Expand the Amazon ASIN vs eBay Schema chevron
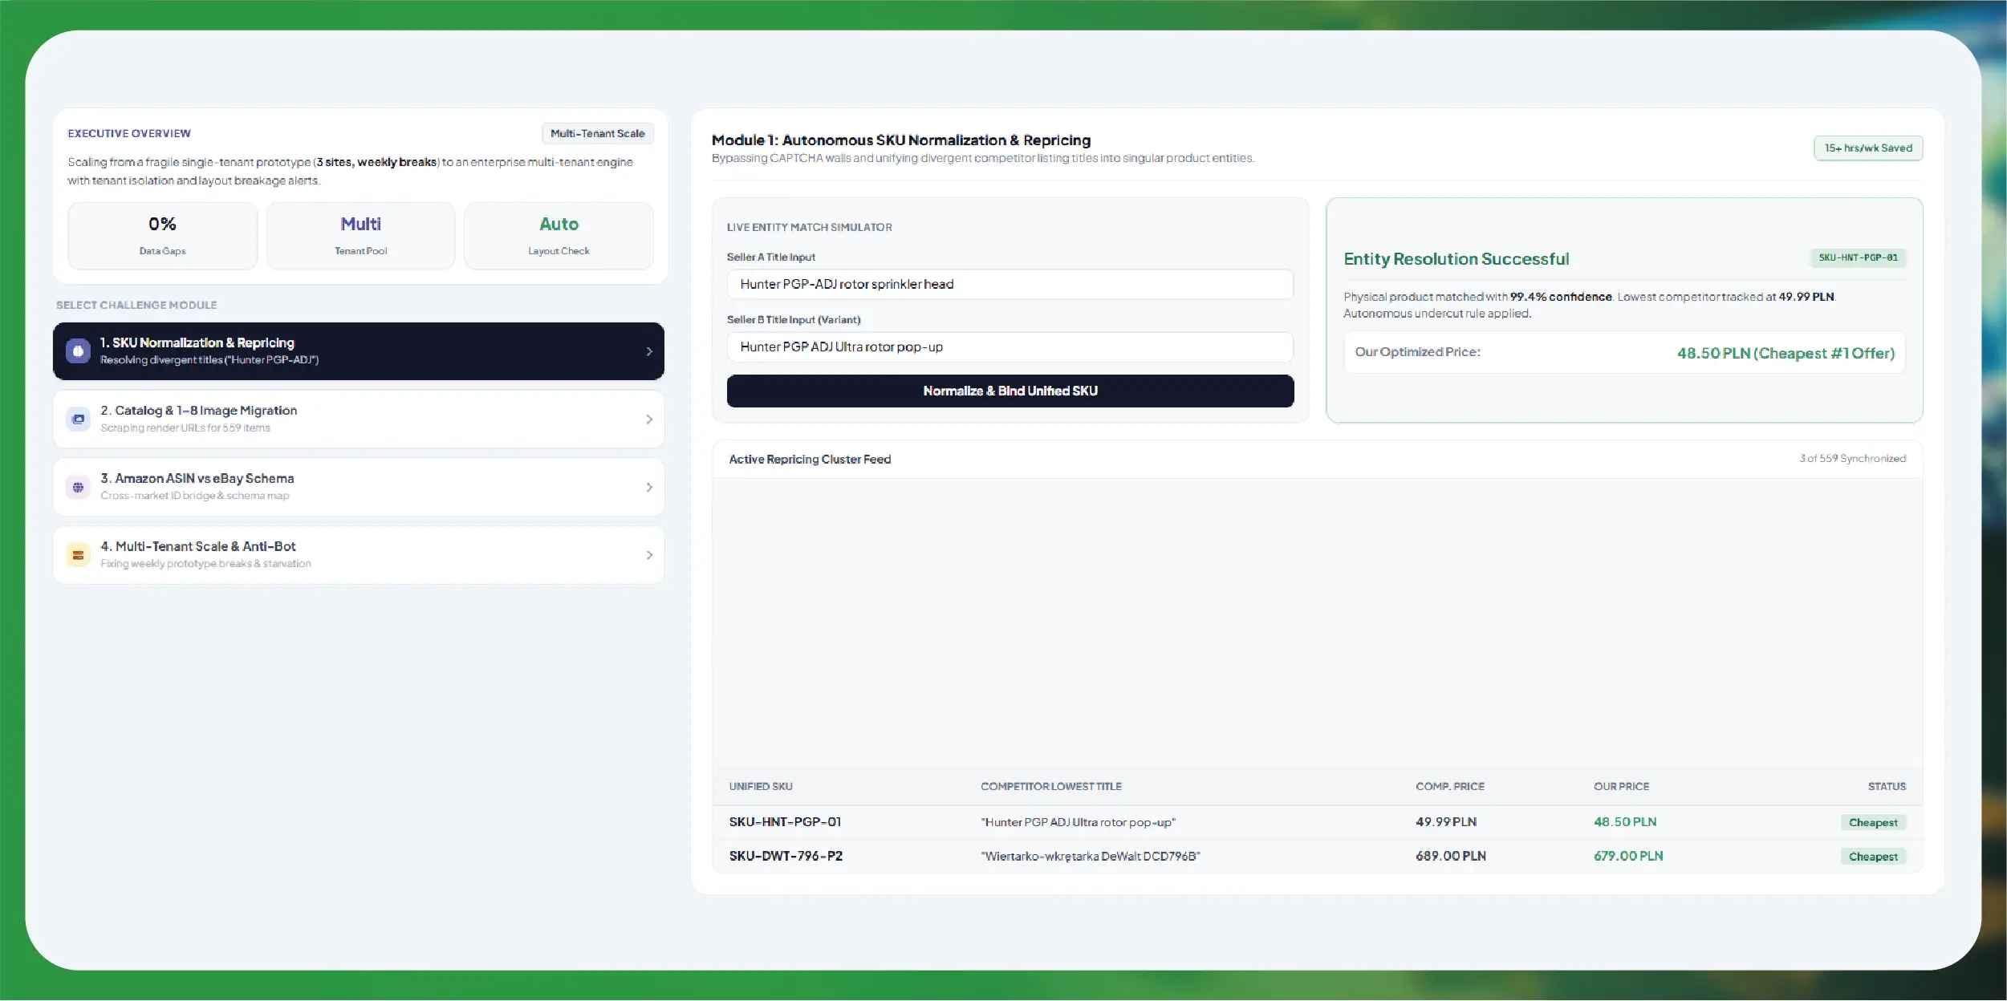2007x1001 pixels. click(x=649, y=487)
